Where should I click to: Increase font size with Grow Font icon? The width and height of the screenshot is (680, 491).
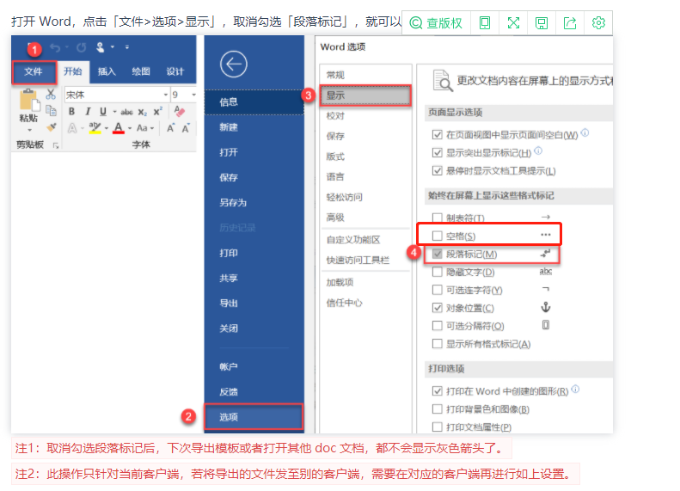pos(170,128)
